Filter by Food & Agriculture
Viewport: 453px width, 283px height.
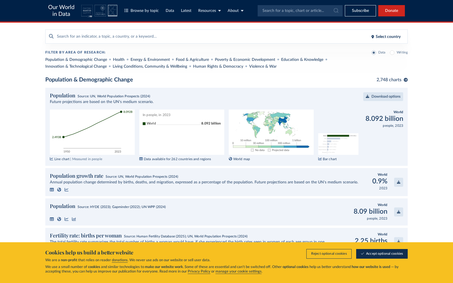tap(192, 59)
